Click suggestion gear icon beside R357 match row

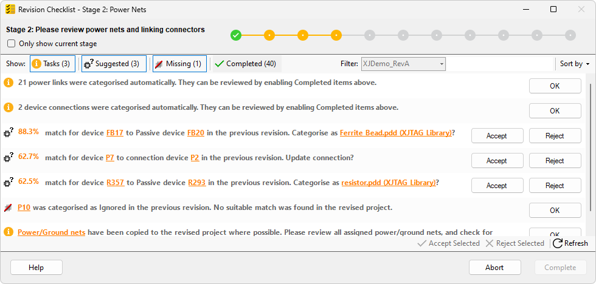click(x=9, y=183)
